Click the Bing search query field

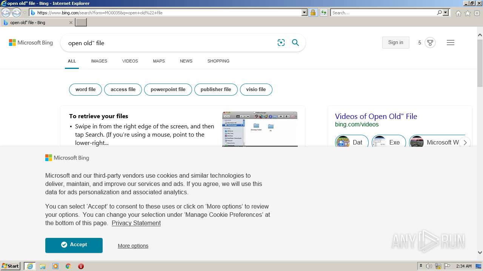pyautogui.click(x=170, y=43)
